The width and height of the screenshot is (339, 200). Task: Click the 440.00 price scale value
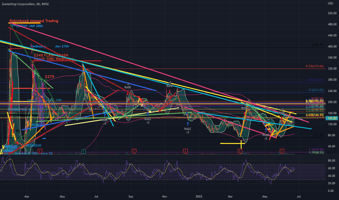(x=332, y=35)
